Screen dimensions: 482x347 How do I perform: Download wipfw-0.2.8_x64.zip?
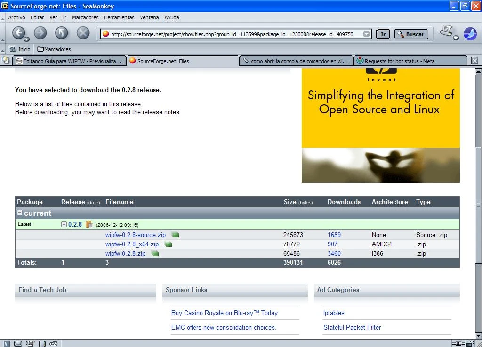coord(132,244)
